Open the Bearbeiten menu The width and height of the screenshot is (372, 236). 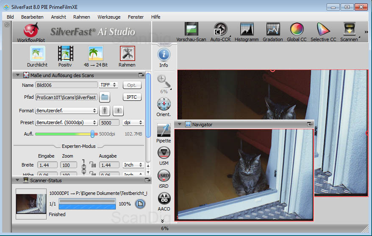[x=32, y=17]
